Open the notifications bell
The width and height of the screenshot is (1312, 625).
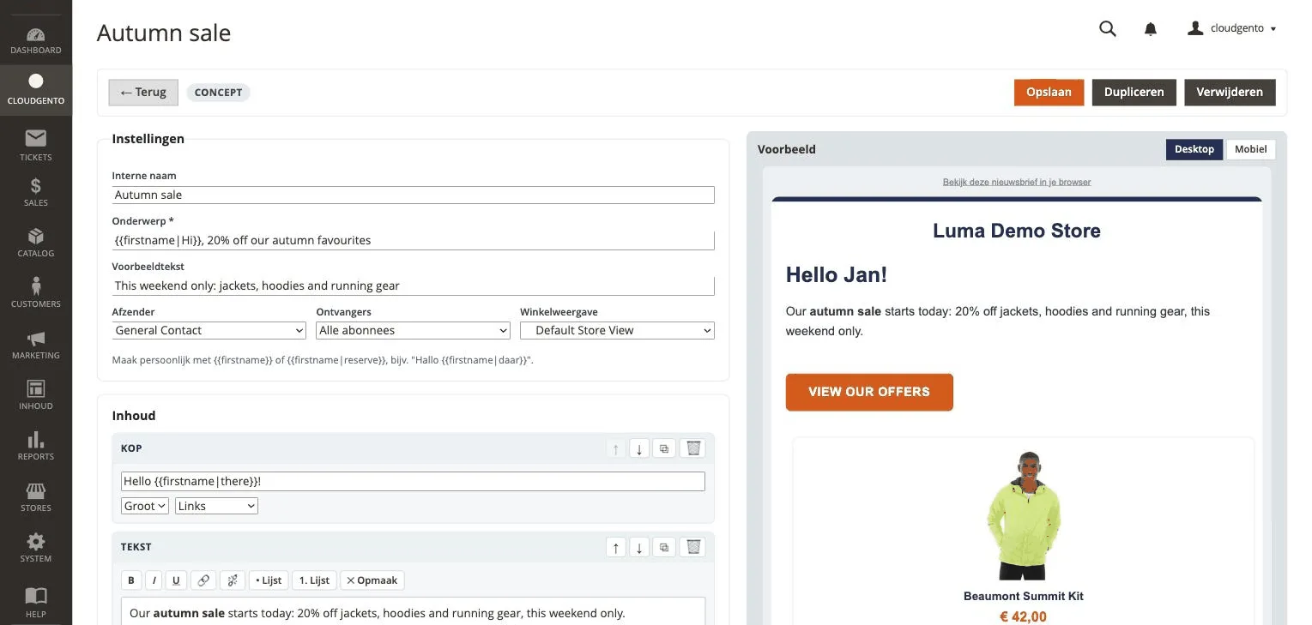(1151, 29)
